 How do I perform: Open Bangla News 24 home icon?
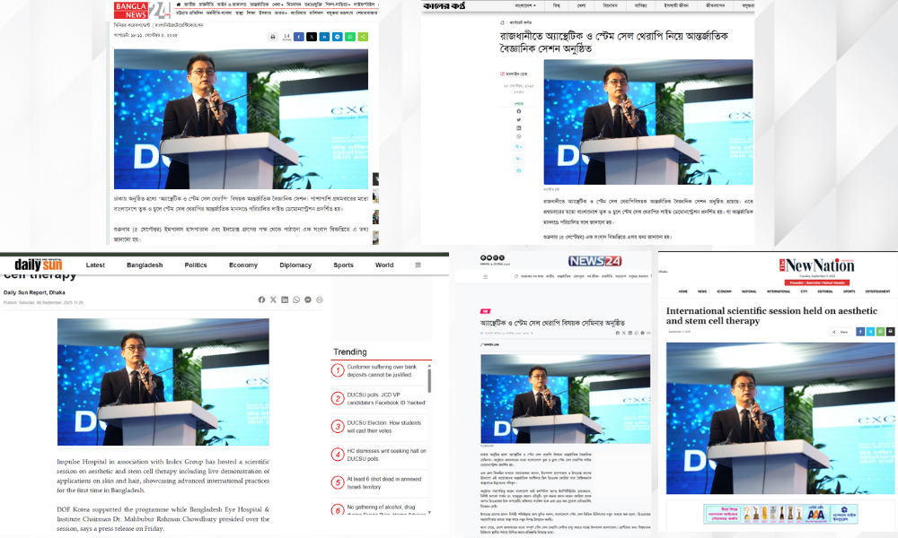click(x=178, y=4)
